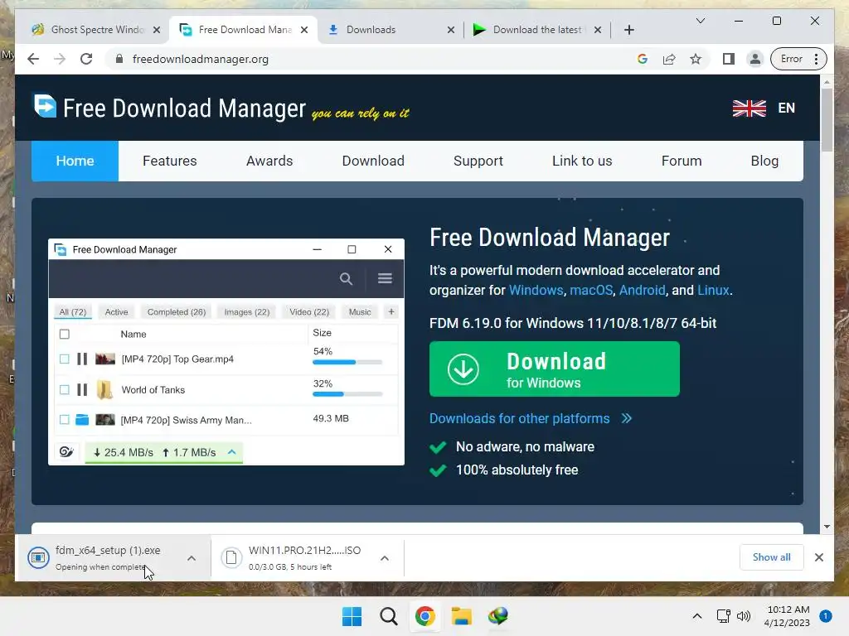Click the page vertical scrollbar thumb
Screen dimensions: 849x636
pyautogui.click(x=827, y=119)
